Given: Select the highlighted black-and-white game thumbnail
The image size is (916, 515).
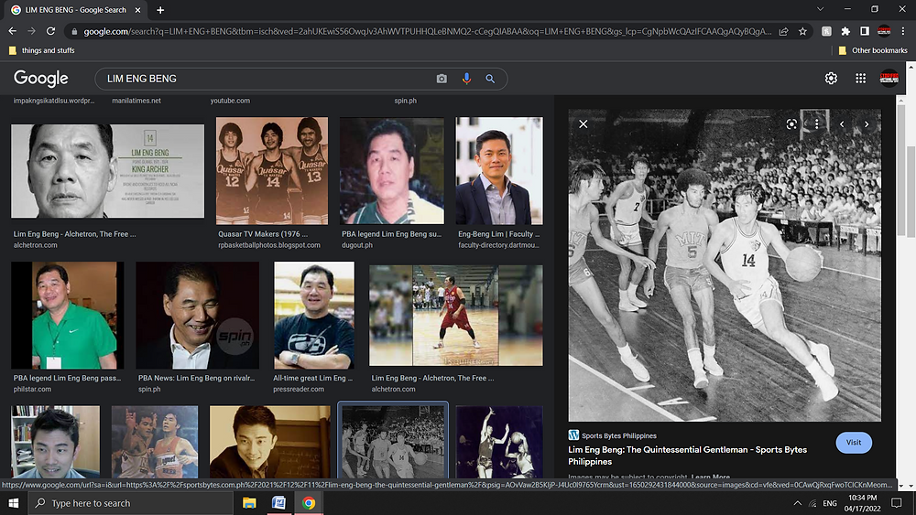Looking at the screenshot, I should pyautogui.click(x=393, y=442).
